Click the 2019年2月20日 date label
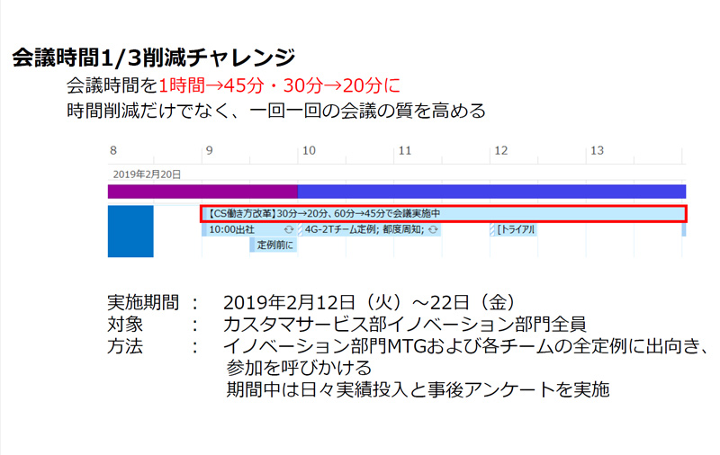The height and width of the screenshot is (455, 720). coord(147,174)
